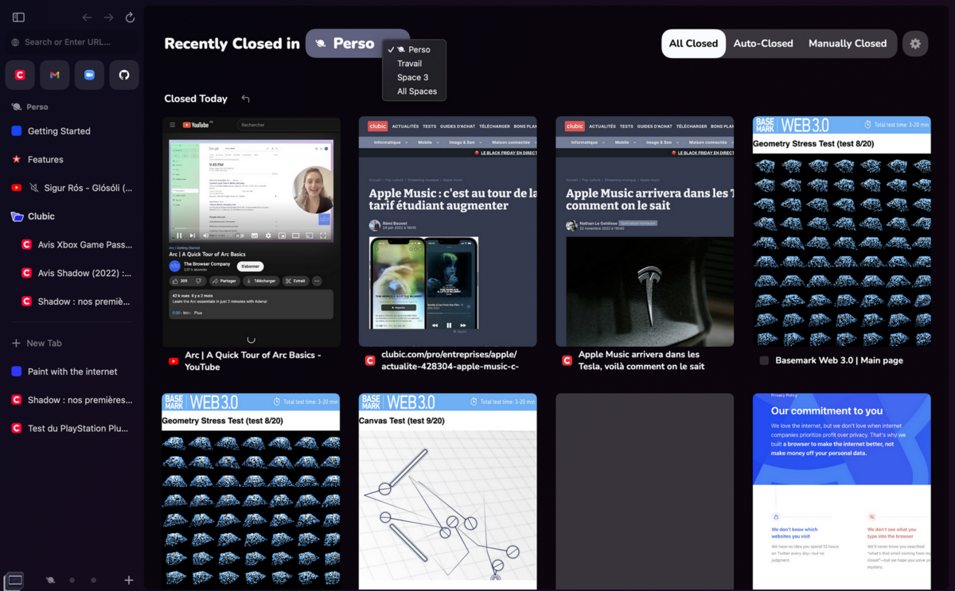The height and width of the screenshot is (591, 955).
Task: Click the clubic.com/pro/entreprises/apple link
Action: 450,360
